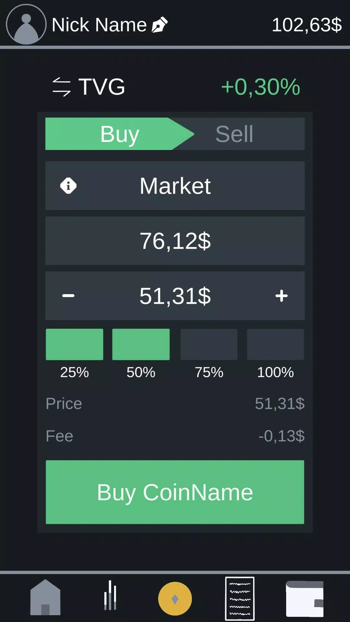350x622 pixels.
Task: Decrease amount with the minus button
Action: click(68, 296)
